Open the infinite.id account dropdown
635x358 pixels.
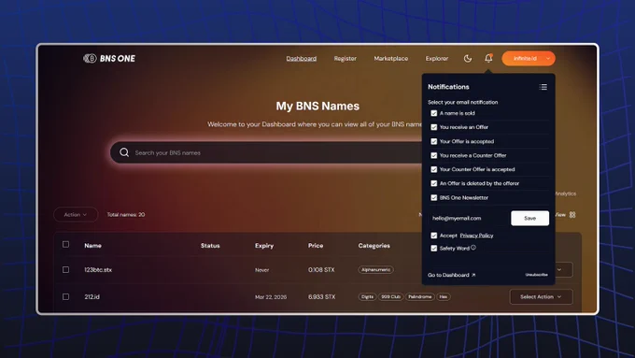(x=529, y=58)
